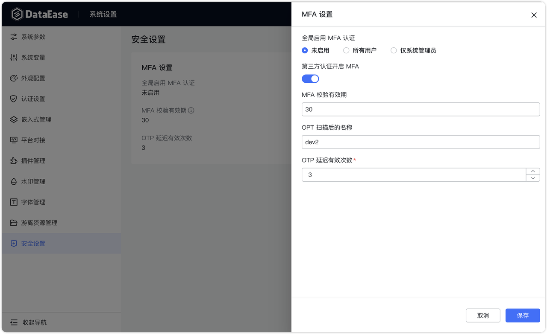The image size is (547, 334).
Task: Click the 第三方认证开启 MFA label
Action: coord(330,67)
